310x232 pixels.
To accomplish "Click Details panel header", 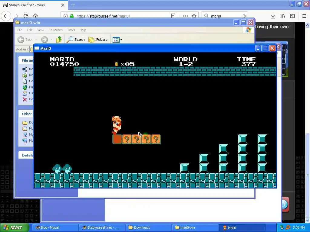I will (26, 155).
